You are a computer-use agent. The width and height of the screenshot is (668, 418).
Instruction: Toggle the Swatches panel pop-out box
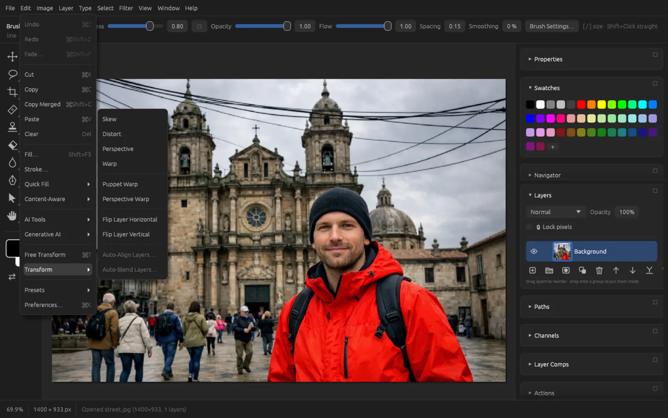tap(655, 84)
